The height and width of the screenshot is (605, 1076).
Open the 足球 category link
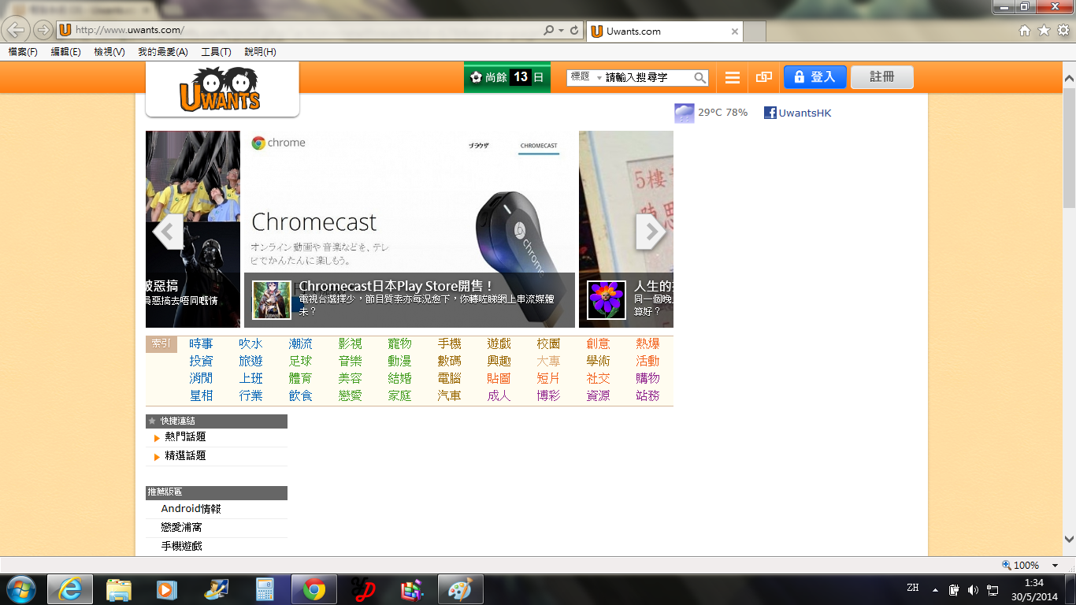(300, 361)
